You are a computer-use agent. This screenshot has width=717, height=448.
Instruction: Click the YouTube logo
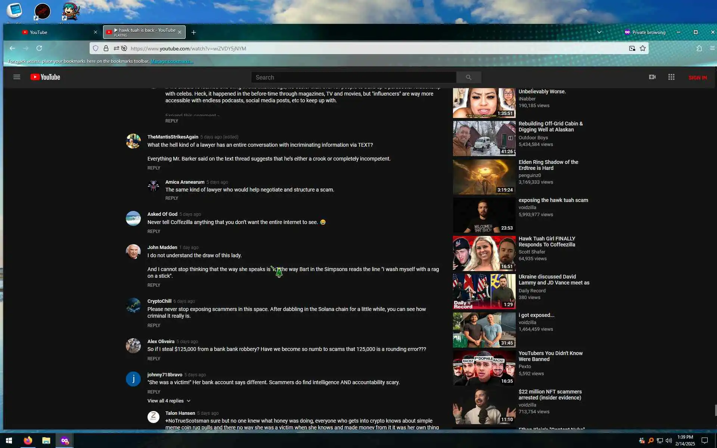(45, 77)
